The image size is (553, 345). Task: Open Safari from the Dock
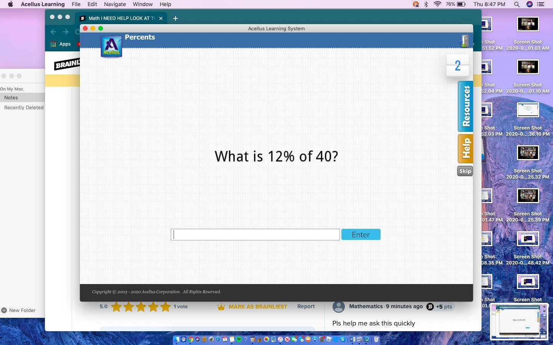[x=218, y=339]
